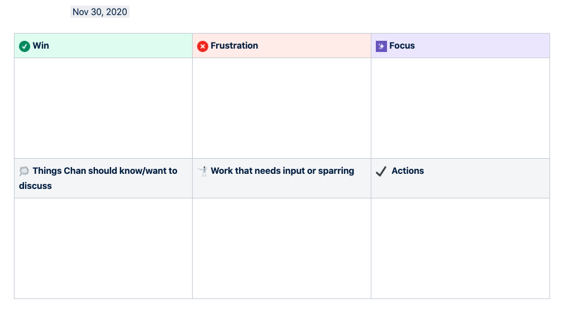Click the word discuss in the left heading
This screenshot has height=313, width=564.
pos(35,186)
